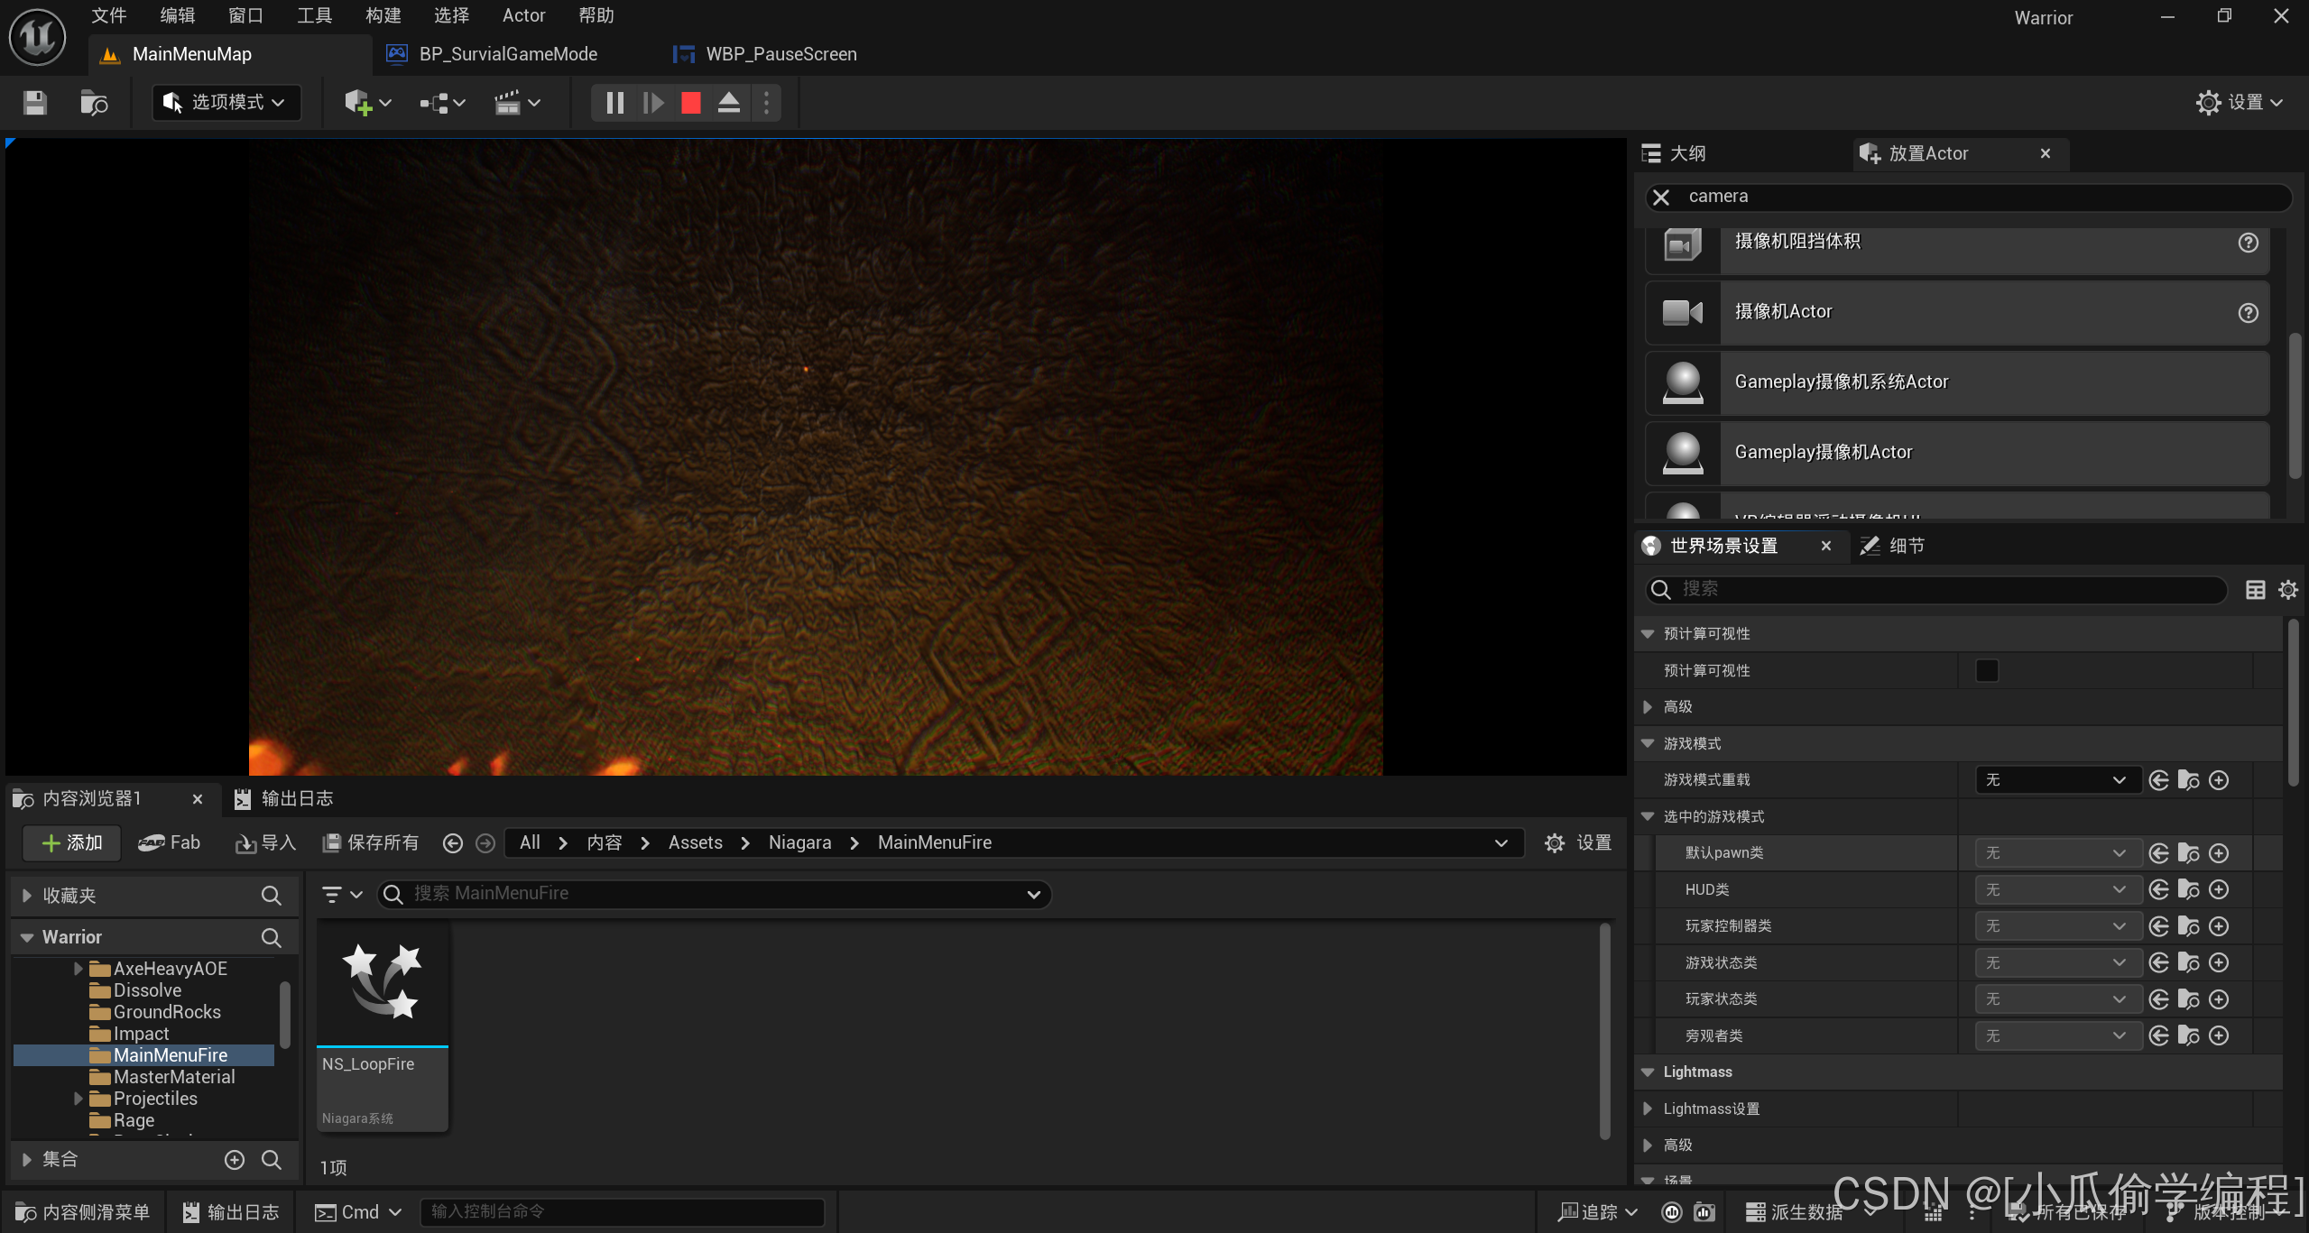Open the browse content icon next to save

pos(94,103)
